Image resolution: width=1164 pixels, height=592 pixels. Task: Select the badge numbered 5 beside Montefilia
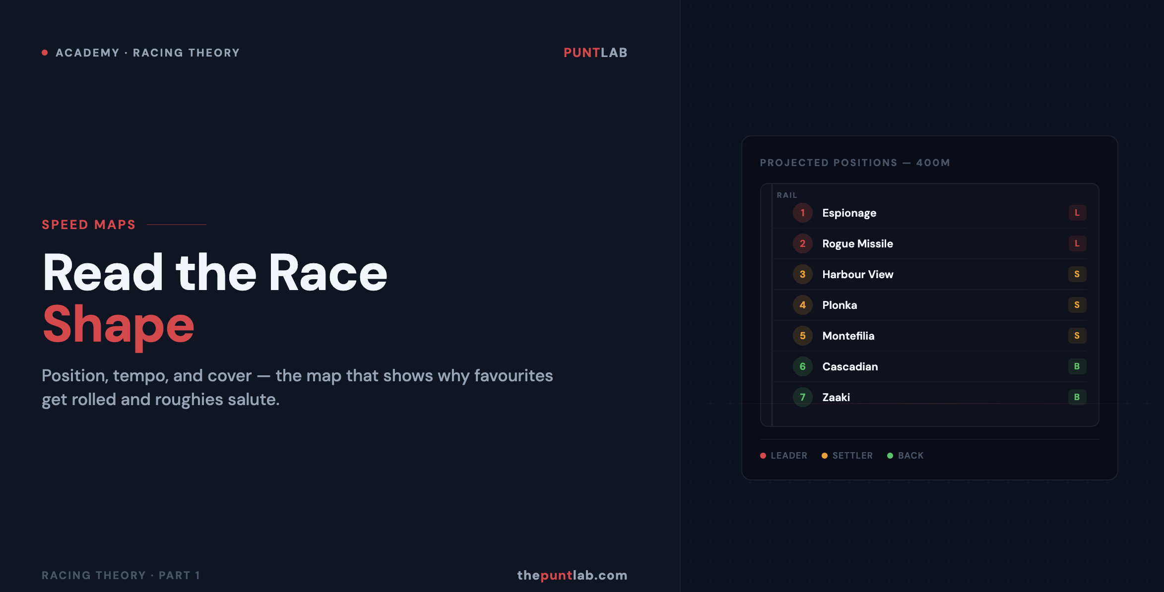[802, 336]
